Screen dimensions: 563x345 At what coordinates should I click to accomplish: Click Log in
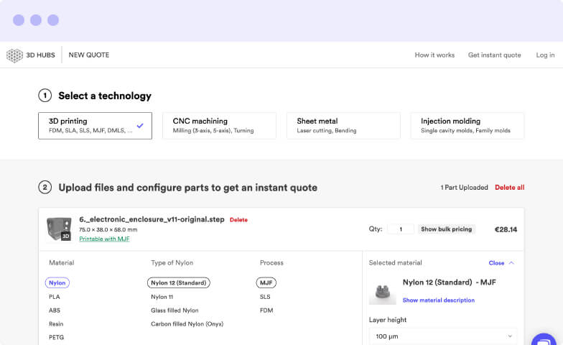click(x=545, y=55)
